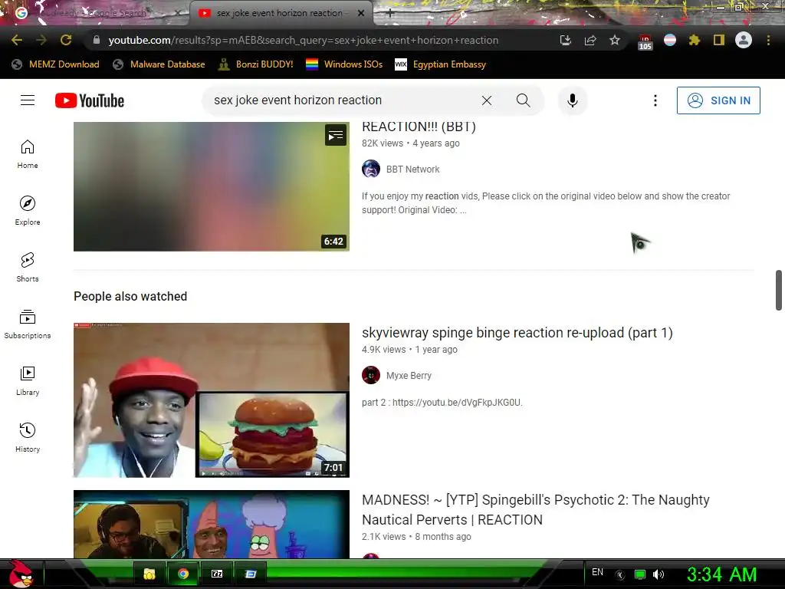Click the People also watched heading
Image resolution: width=785 pixels, height=589 pixels.
(x=130, y=297)
